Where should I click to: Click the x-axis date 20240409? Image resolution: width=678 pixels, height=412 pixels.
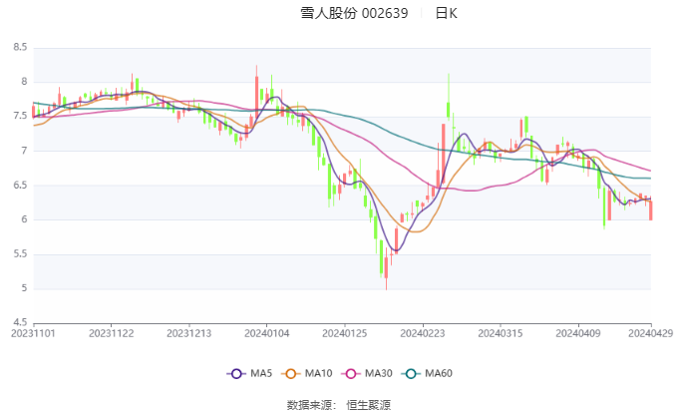(x=578, y=333)
